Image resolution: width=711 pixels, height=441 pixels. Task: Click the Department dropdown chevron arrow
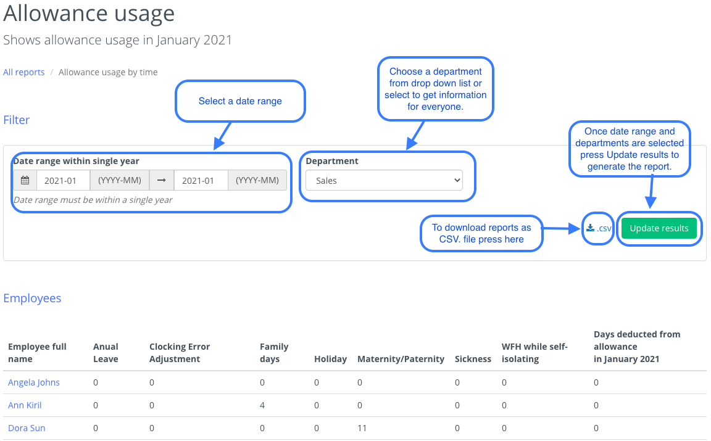tap(457, 180)
